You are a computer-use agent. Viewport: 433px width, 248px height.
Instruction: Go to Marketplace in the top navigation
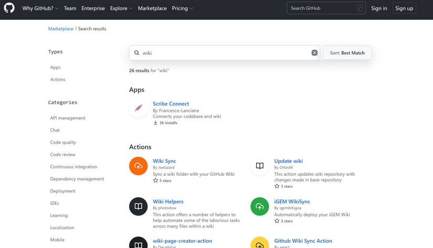(x=152, y=8)
